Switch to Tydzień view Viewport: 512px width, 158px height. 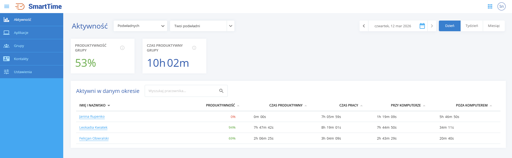tap(472, 26)
